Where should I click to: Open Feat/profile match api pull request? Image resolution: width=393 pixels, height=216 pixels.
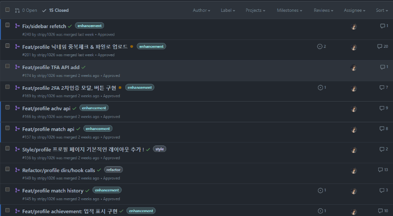coord(48,129)
